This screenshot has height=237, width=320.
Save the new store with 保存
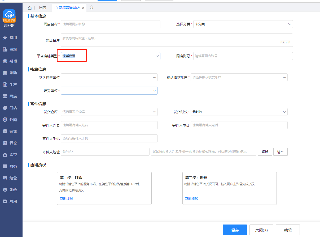[x=235, y=230]
